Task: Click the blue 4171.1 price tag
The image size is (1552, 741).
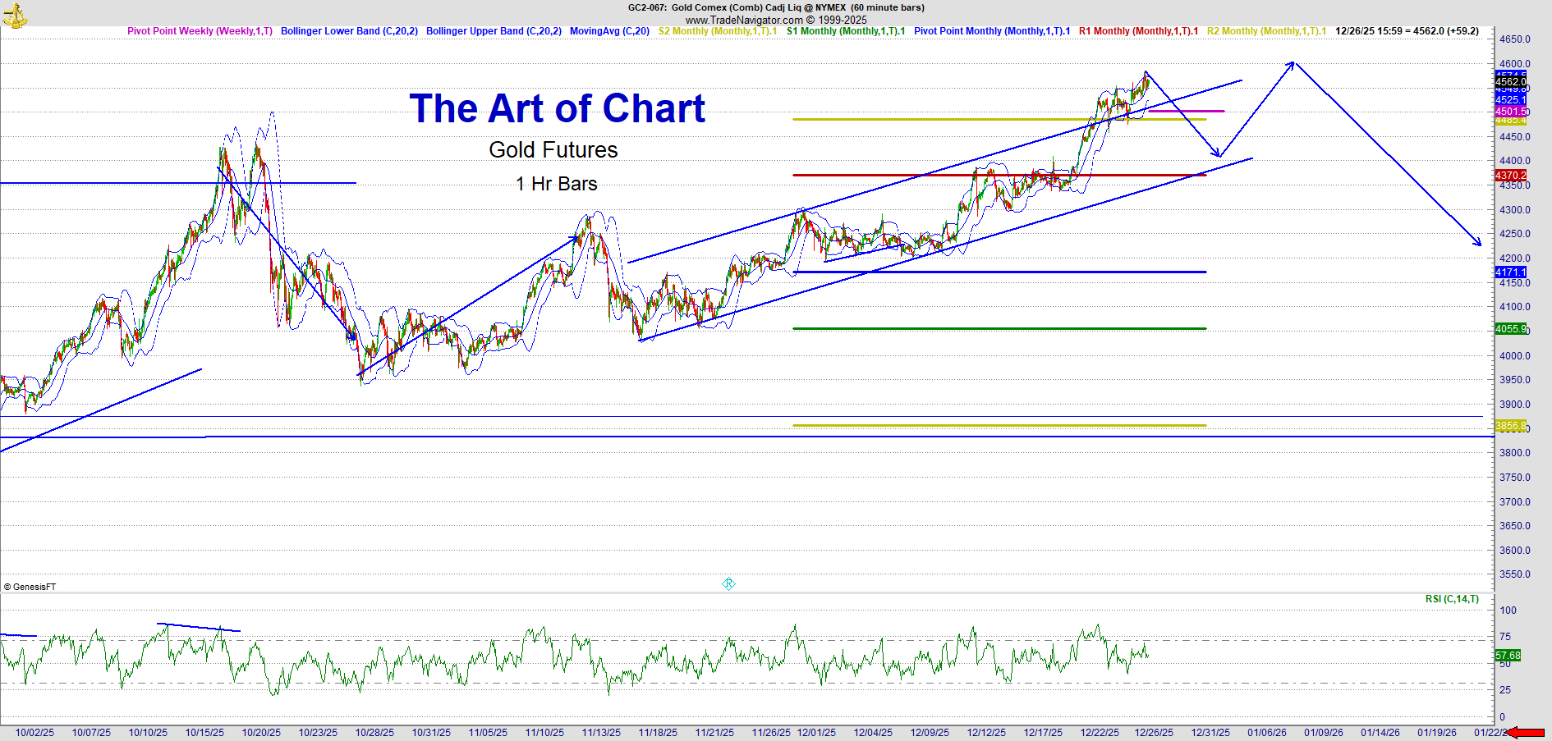Action: 1510,272
